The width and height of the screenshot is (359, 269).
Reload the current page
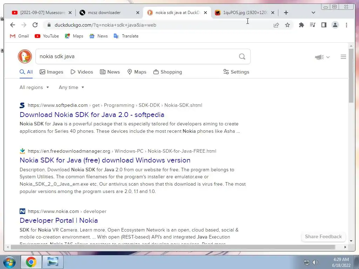[x=35, y=25]
